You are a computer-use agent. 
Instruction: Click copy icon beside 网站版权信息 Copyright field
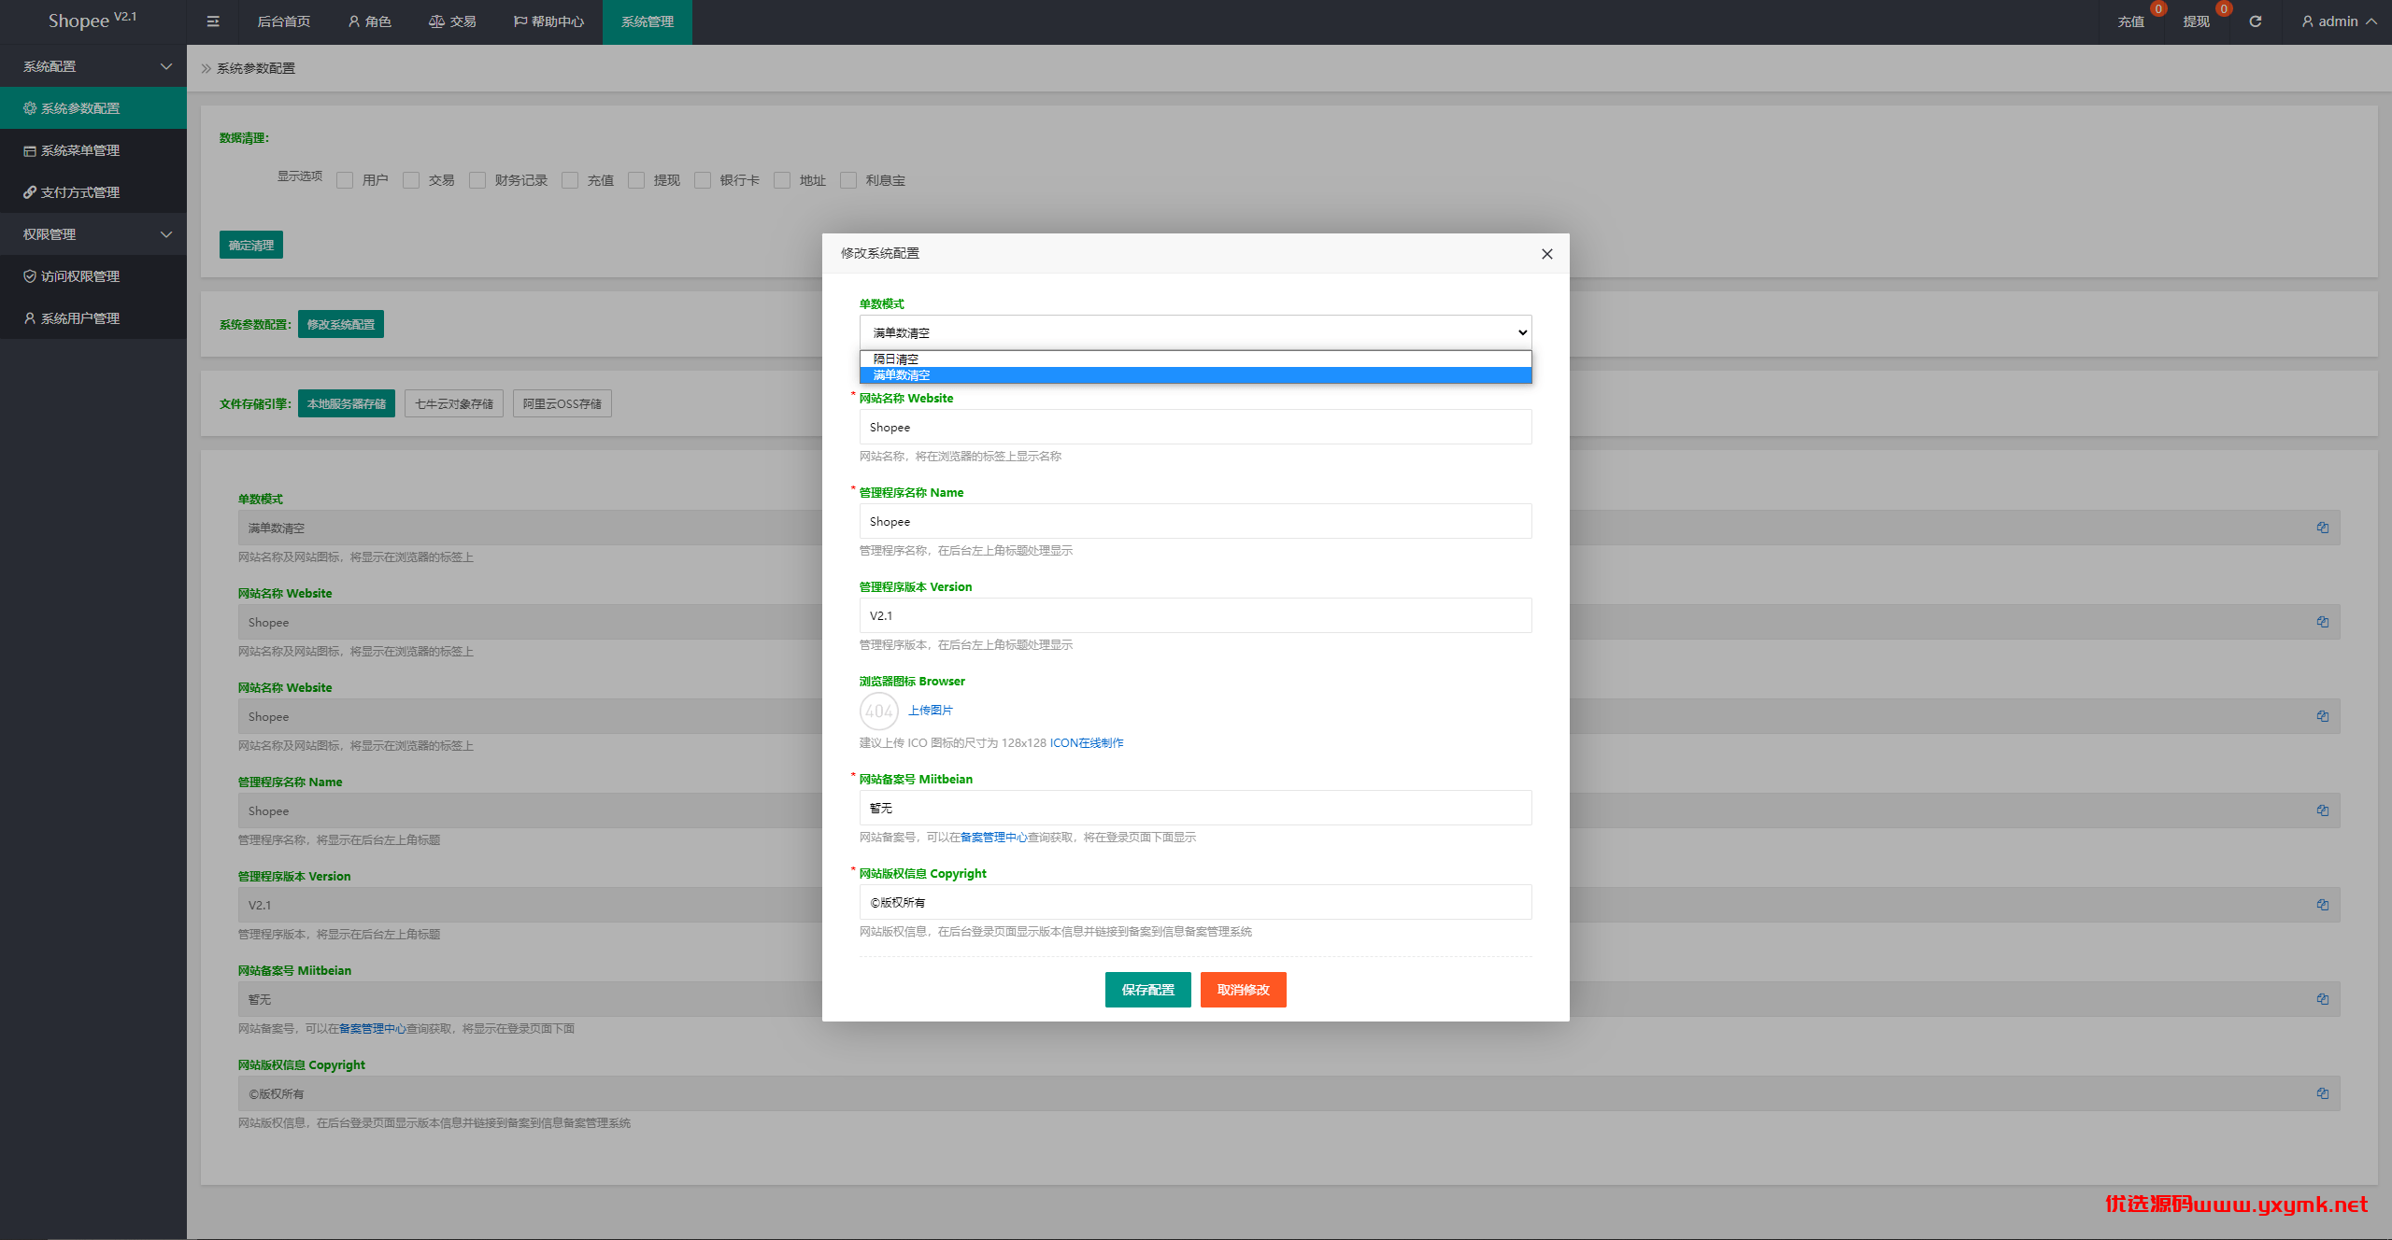[2322, 1093]
